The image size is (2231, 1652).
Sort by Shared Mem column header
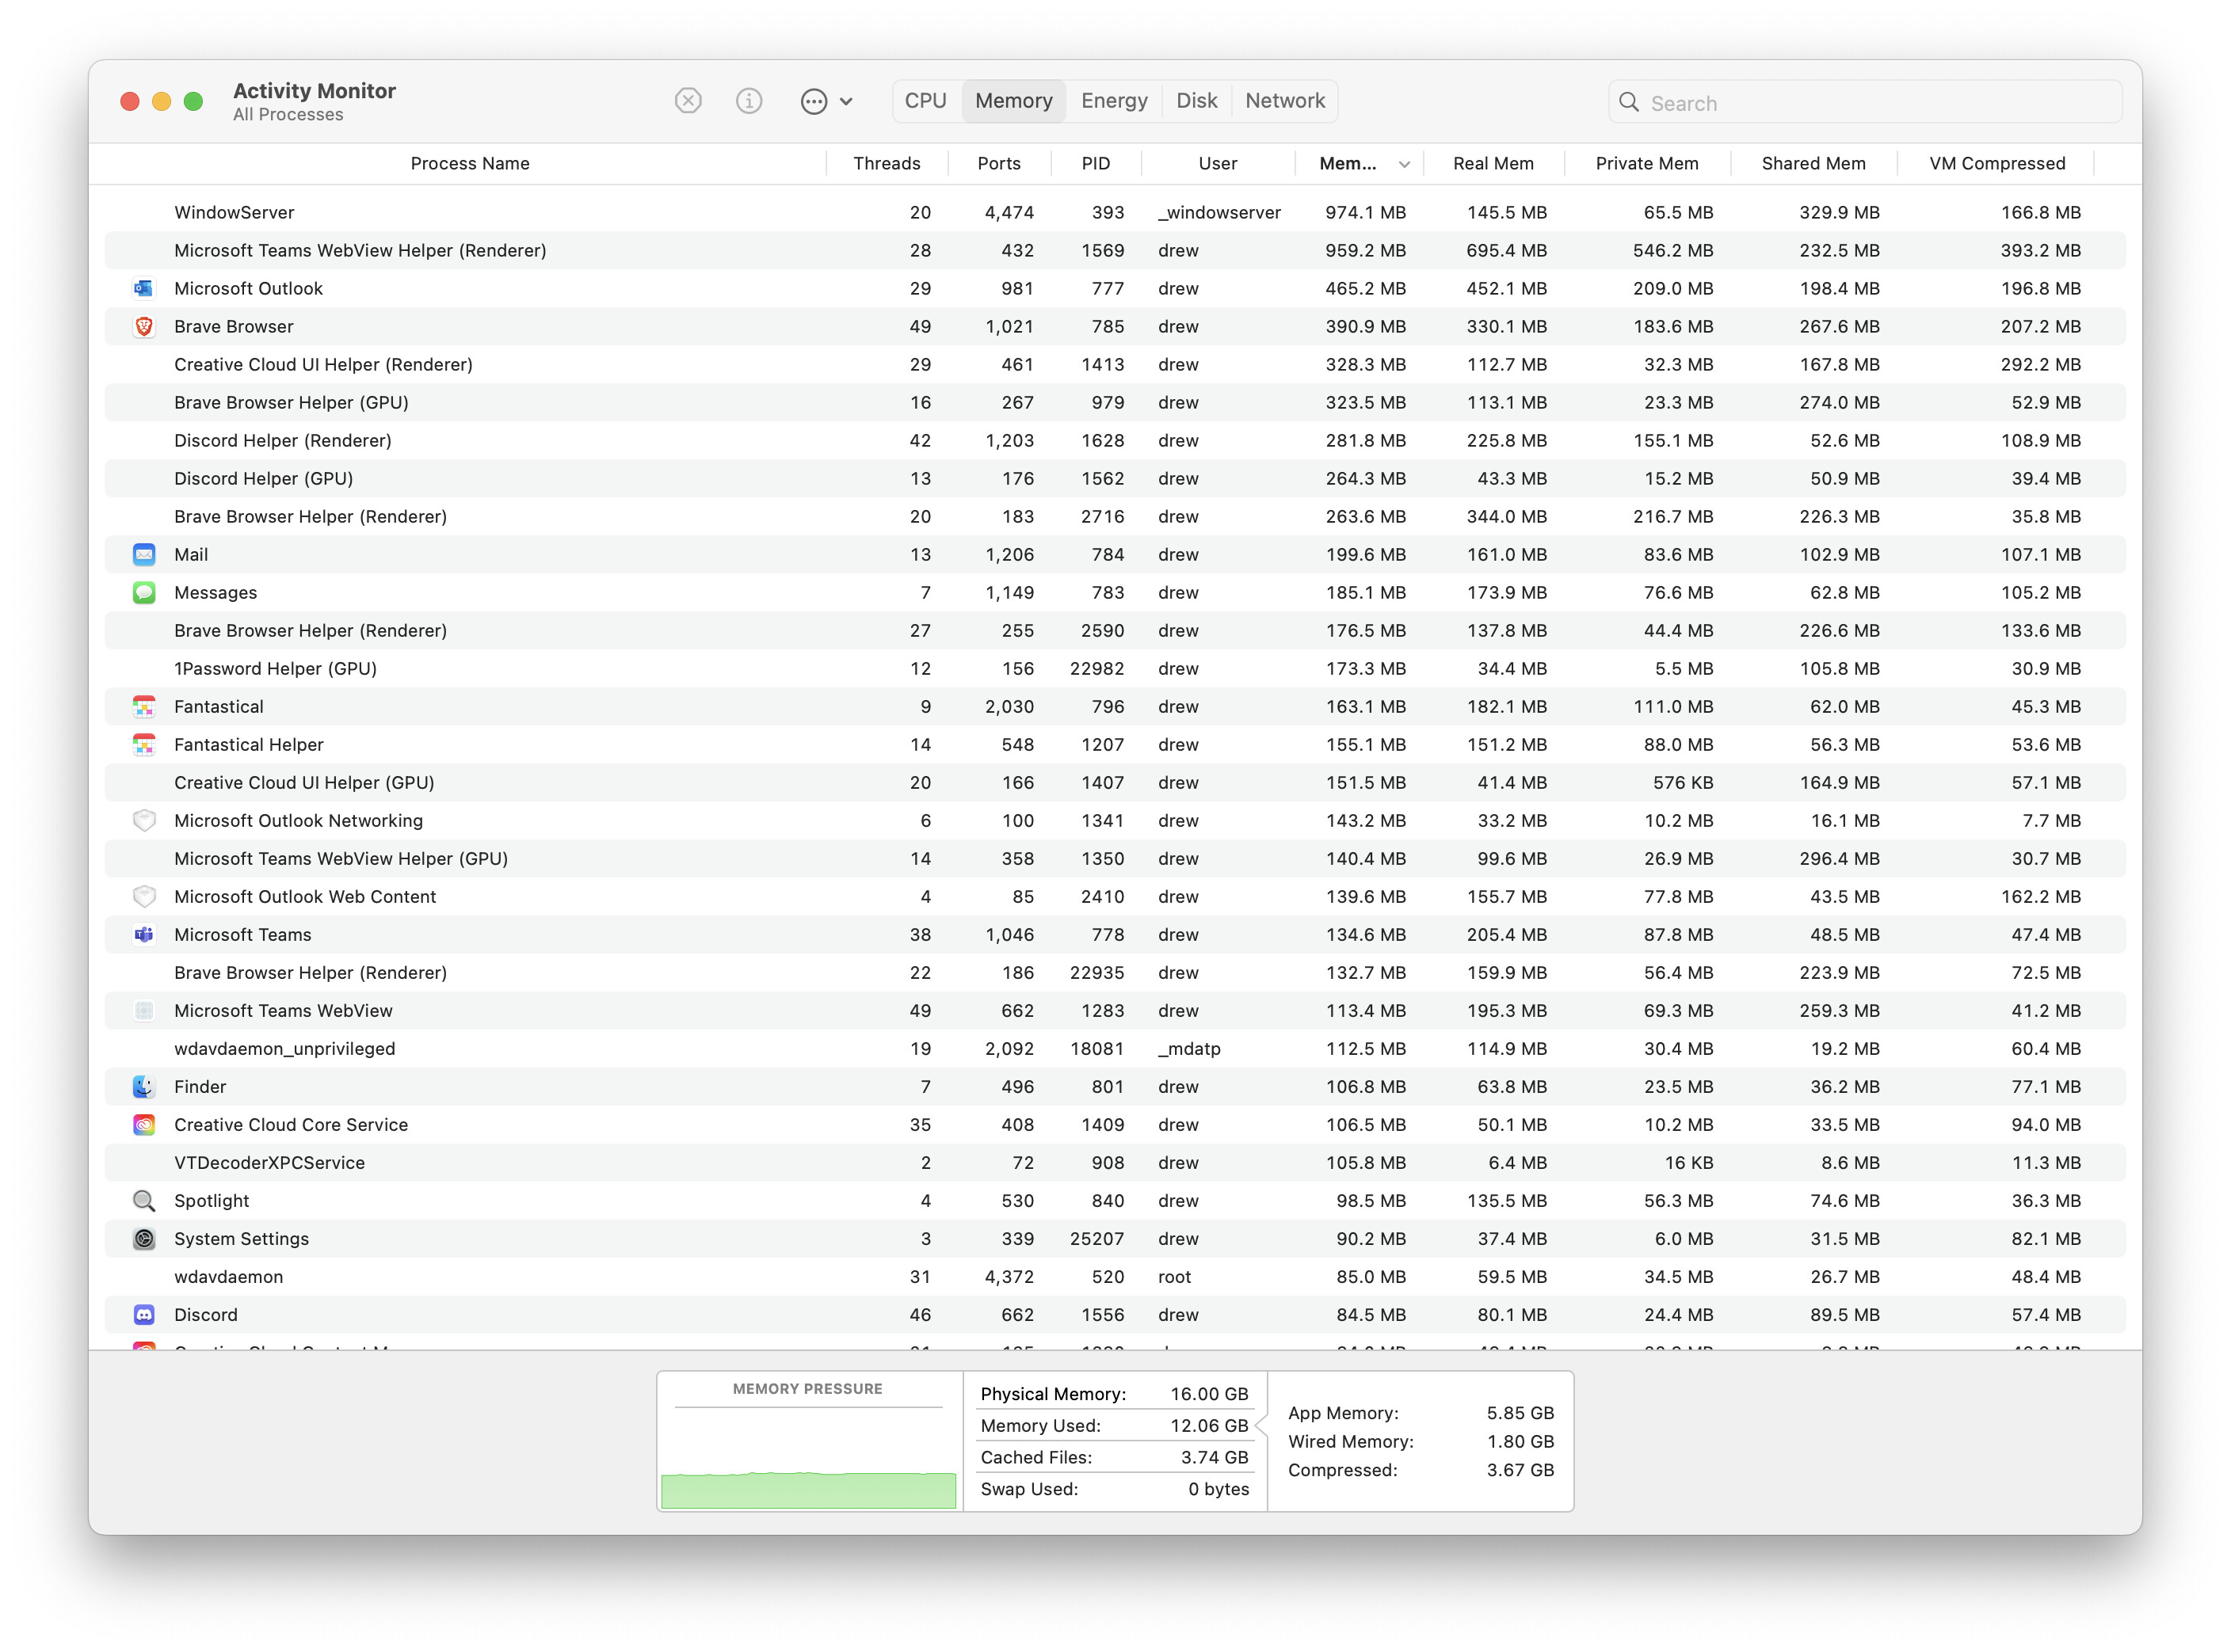tap(1813, 163)
